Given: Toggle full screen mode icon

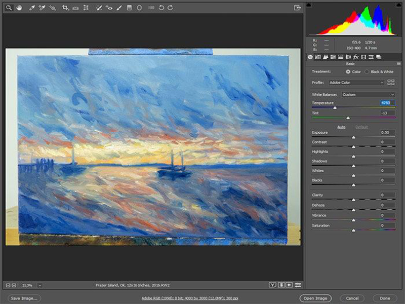Looking at the screenshot, I should pos(297,8).
